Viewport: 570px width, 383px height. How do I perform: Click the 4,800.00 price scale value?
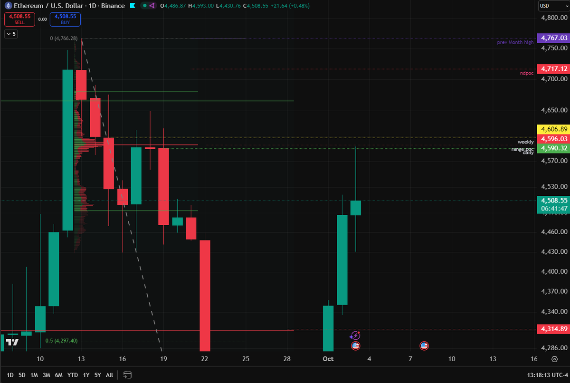(555, 18)
